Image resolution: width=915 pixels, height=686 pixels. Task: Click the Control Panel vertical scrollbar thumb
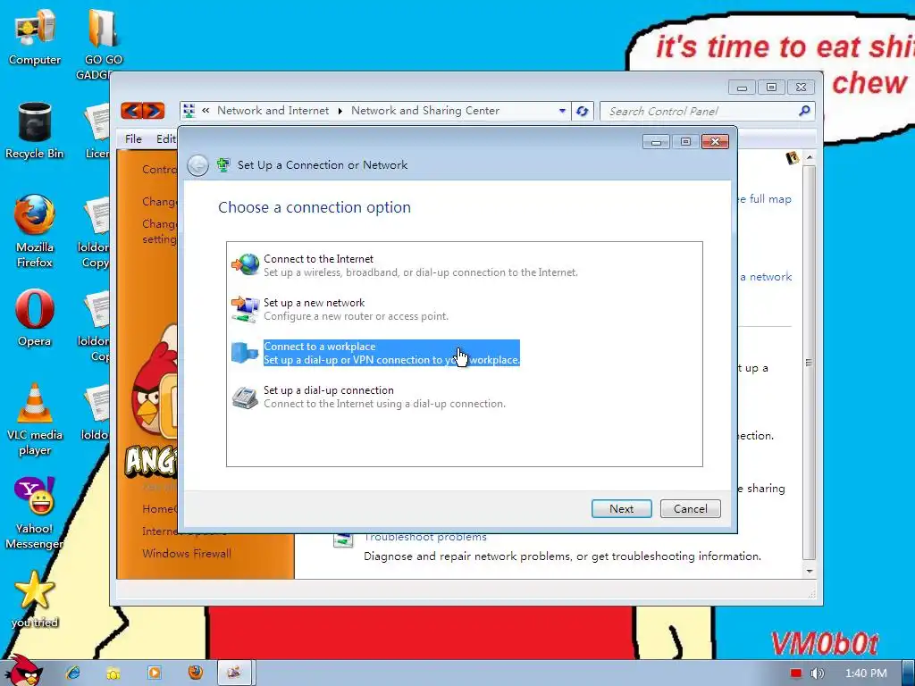pyautogui.click(x=810, y=362)
